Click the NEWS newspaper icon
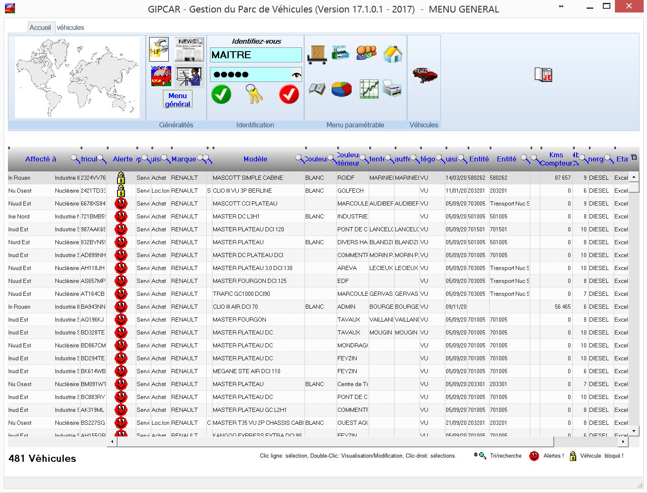 (189, 49)
